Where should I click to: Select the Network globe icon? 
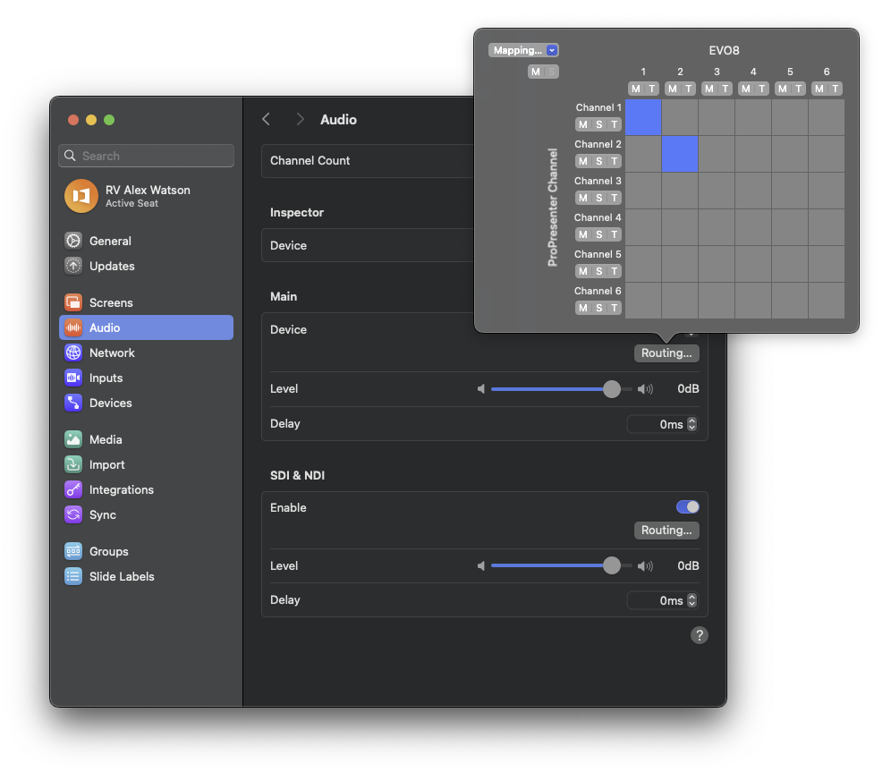tap(73, 353)
